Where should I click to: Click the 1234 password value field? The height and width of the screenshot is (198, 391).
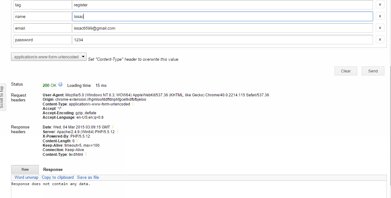tap(223, 40)
